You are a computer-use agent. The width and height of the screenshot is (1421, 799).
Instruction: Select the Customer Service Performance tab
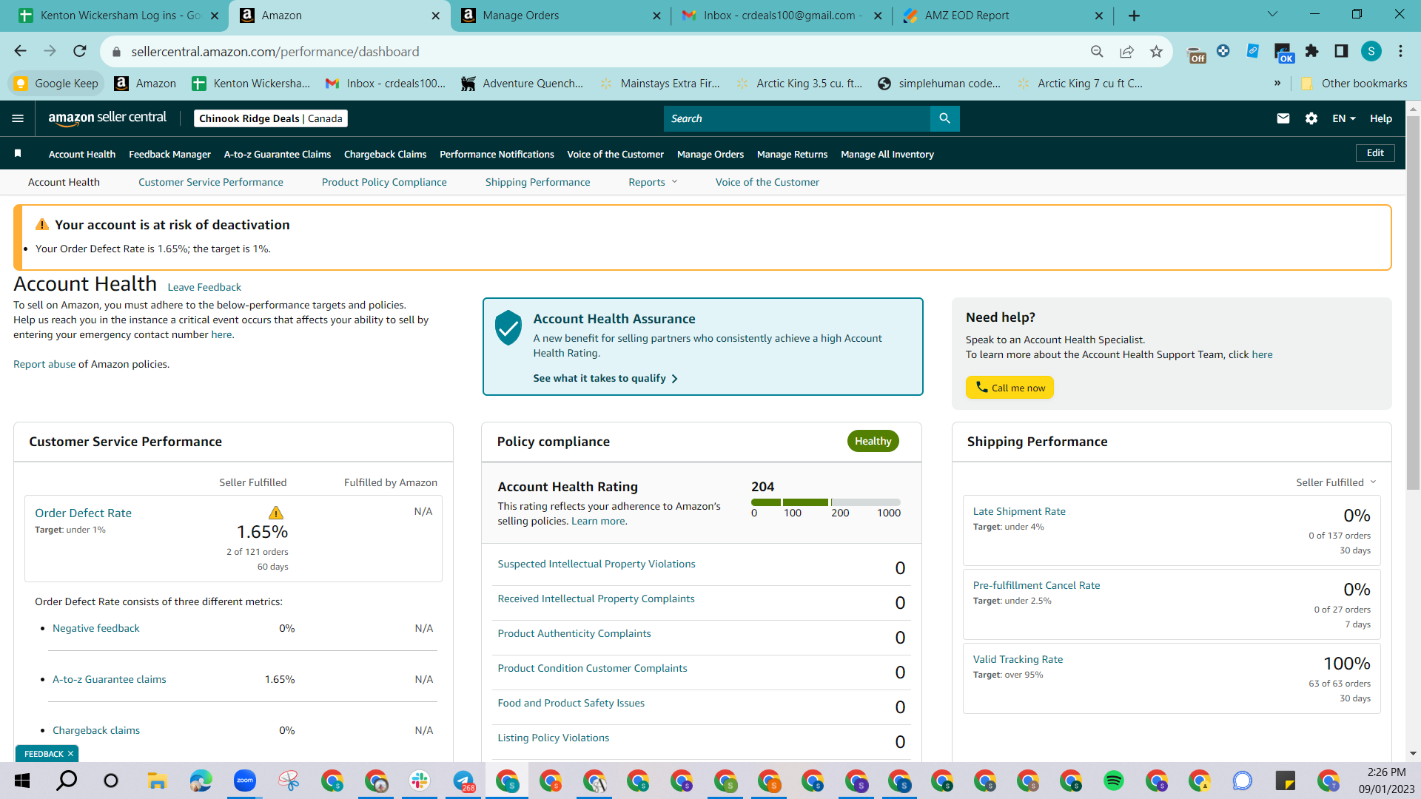coord(211,182)
